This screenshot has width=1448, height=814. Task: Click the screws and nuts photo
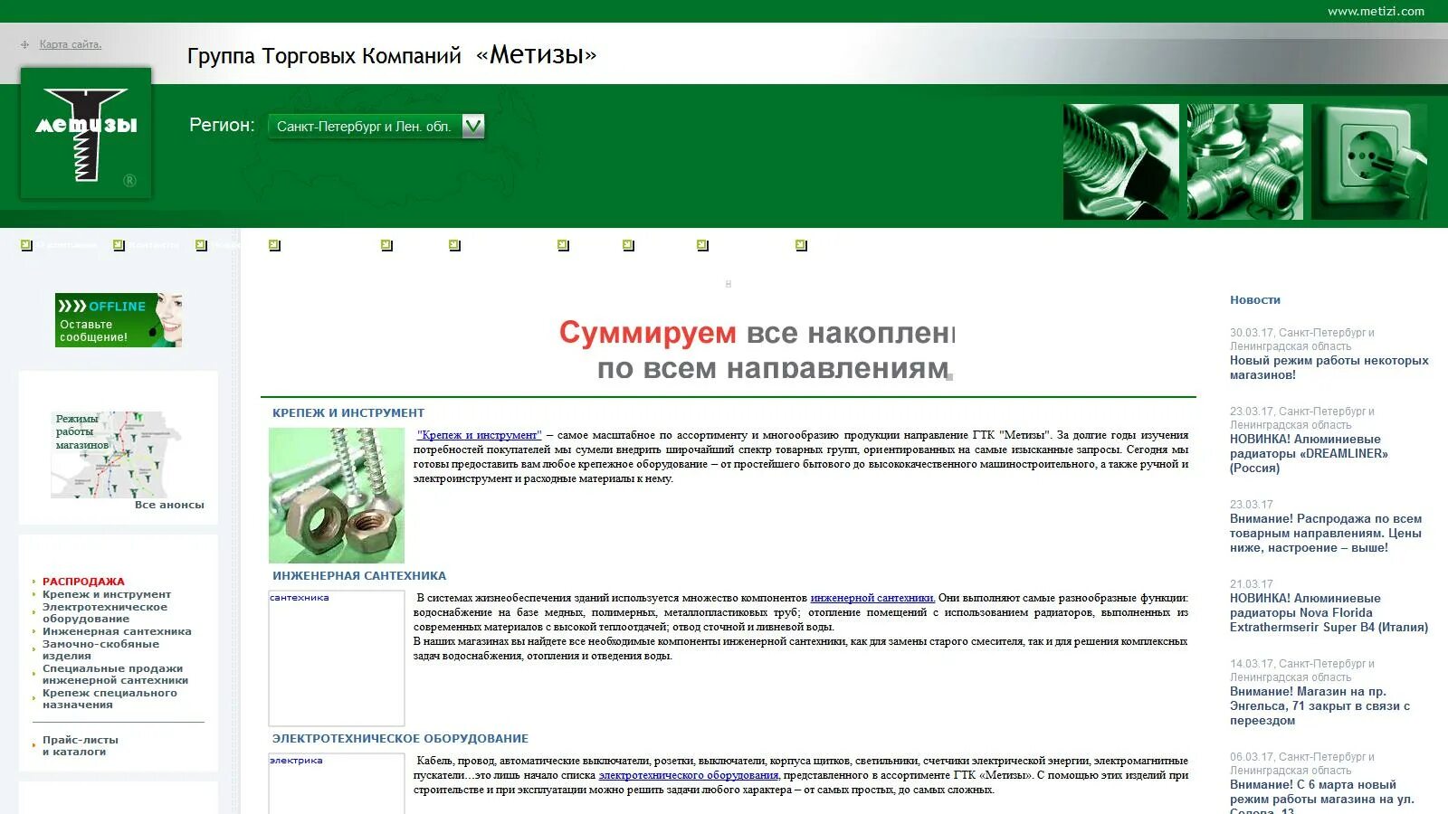[337, 496]
